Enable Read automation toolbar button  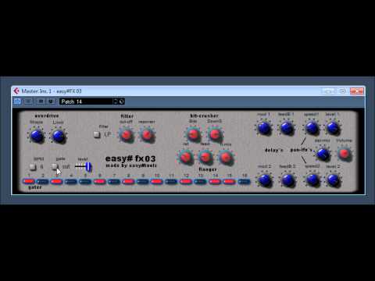pos(41,101)
